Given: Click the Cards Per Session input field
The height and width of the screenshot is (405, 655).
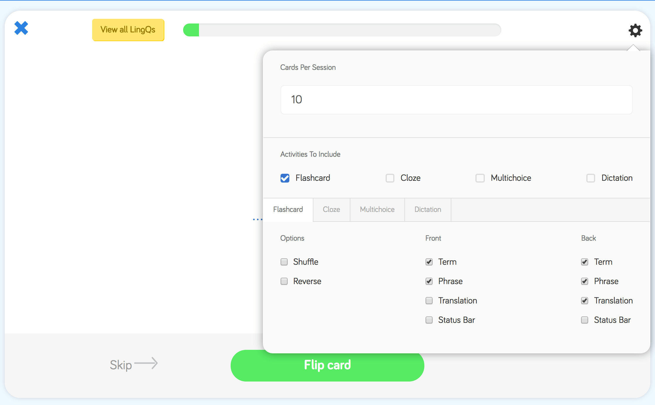Looking at the screenshot, I should pyautogui.click(x=456, y=100).
